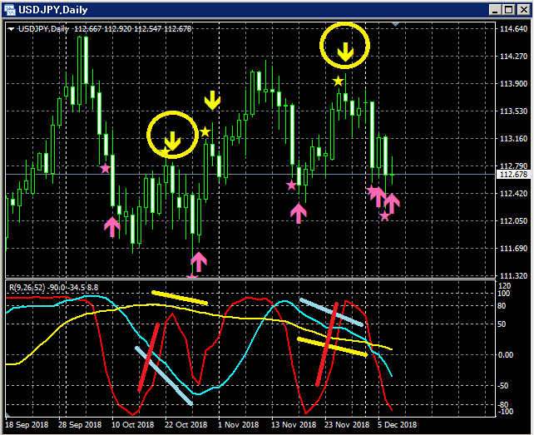
Task: Click the thick yellow trendline at the indicator top
Action: point(180,298)
